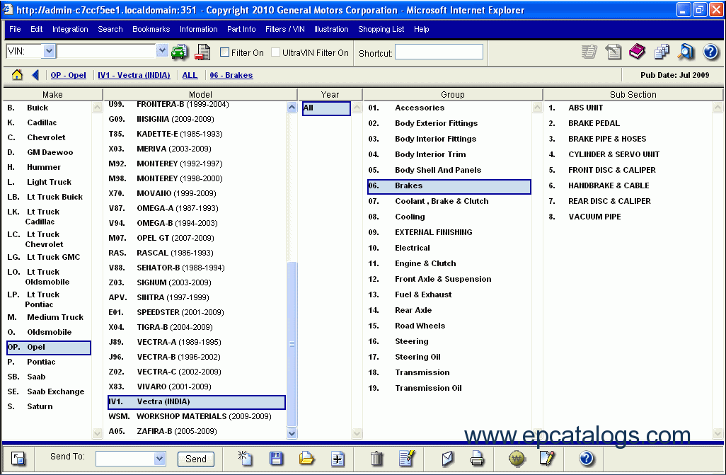The width and height of the screenshot is (726, 475).
Task: Open the bottom toolbar help icon
Action: click(x=586, y=458)
